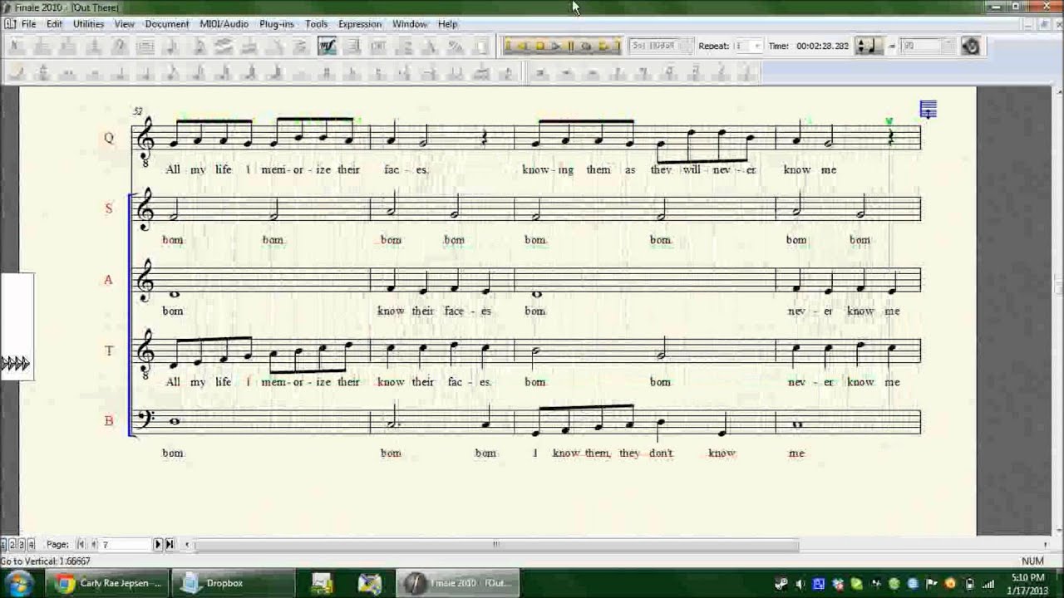Select the Measure tool
Image resolution: width=1064 pixels, height=598 pixels.
click(145, 47)
